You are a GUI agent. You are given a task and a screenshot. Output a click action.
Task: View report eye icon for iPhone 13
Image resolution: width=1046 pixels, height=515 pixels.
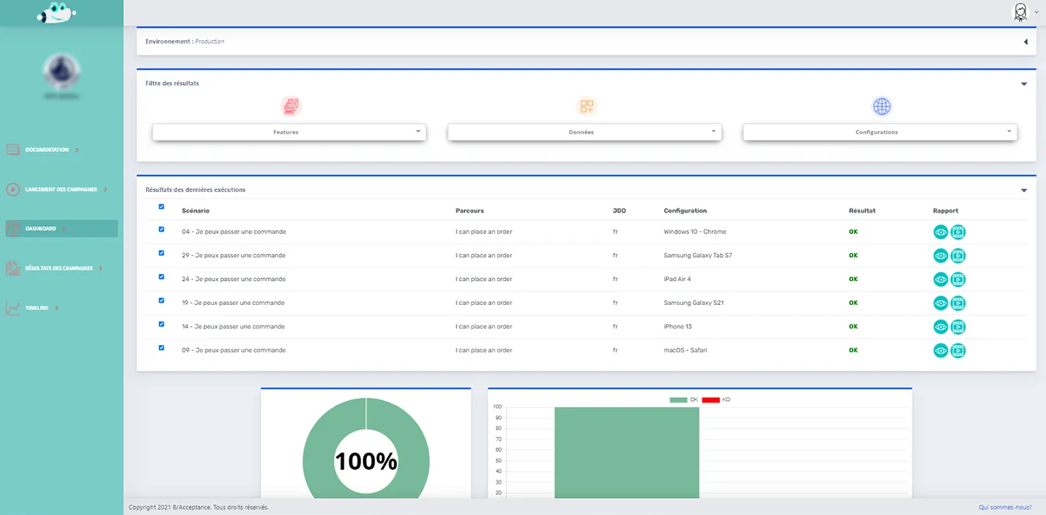point(941,327)
